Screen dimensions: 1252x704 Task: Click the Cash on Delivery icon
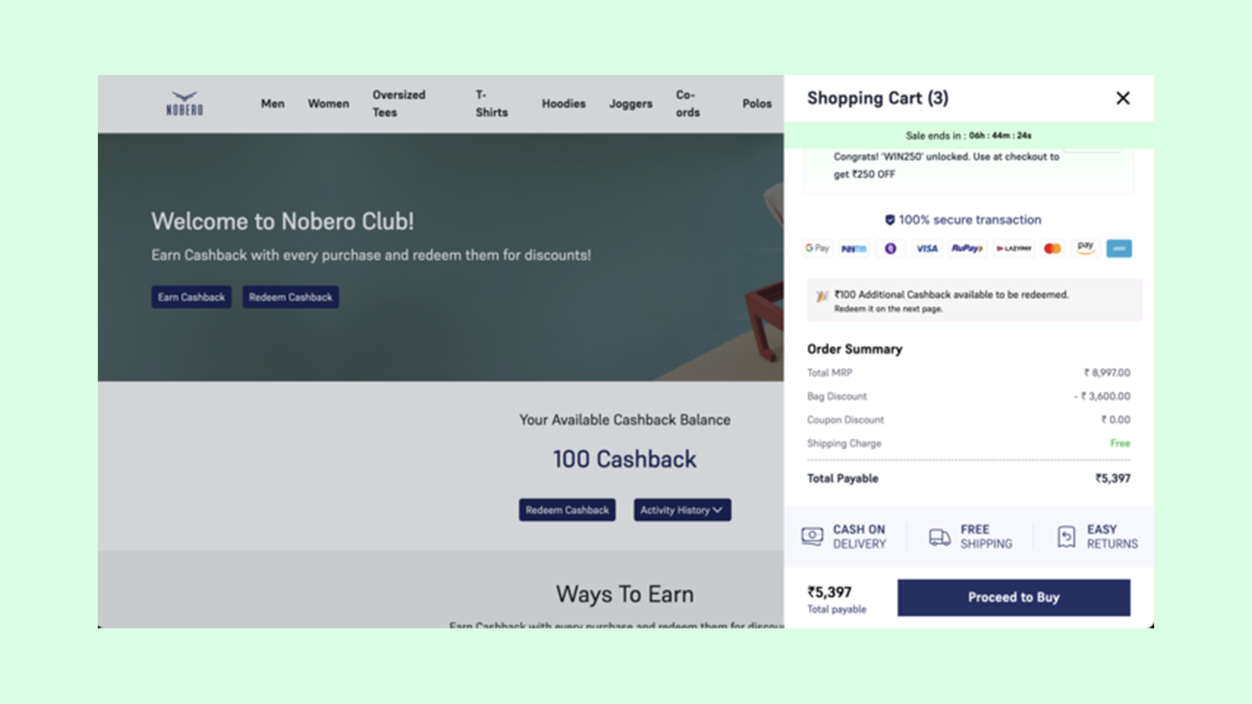[812, 536]
